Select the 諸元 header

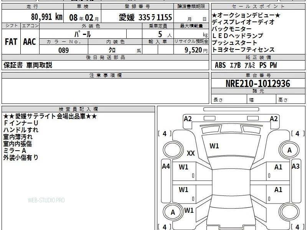pyautogui.click(x=258, y=91)
